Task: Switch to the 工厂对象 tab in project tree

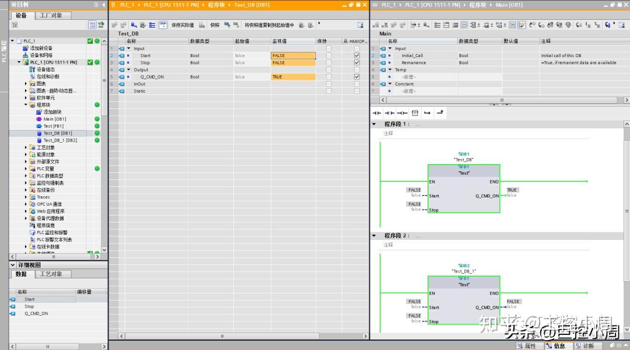Action: (x=51, y=16)
